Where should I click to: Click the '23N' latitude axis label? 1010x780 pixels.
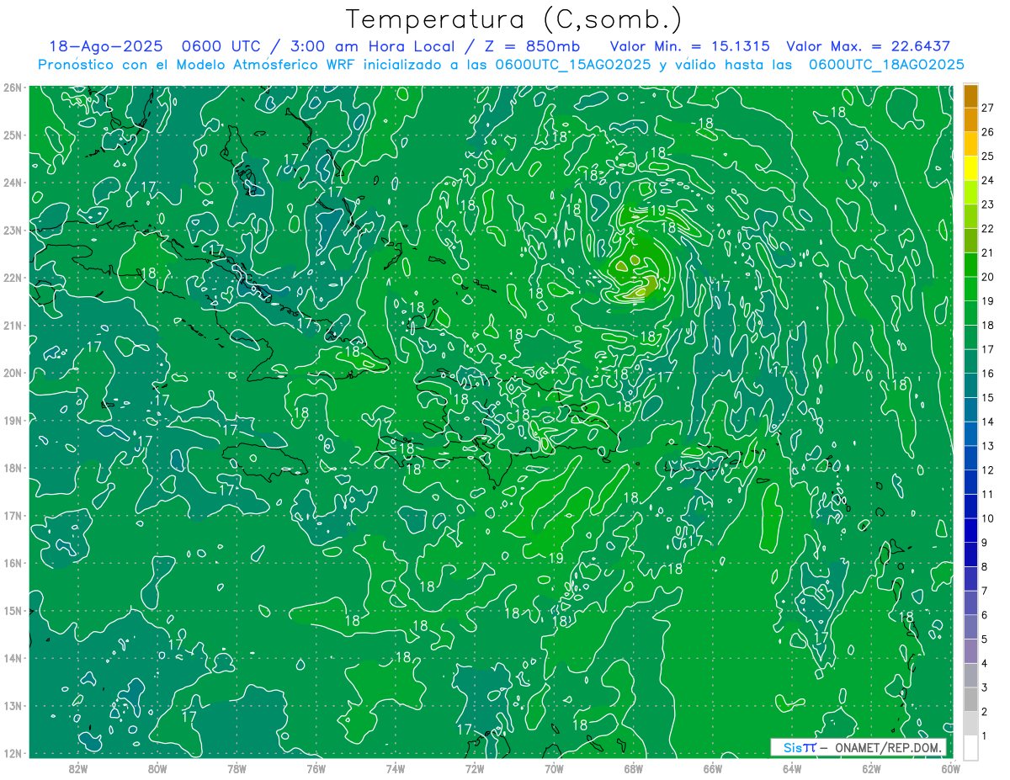point(13,230)
